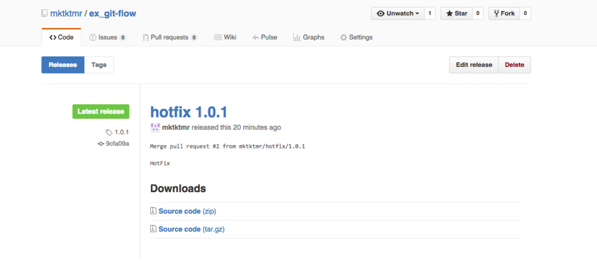The image size is (597, 276).
Task: Open the hotfix 1.0.1 release title
Action: point(189,112)
